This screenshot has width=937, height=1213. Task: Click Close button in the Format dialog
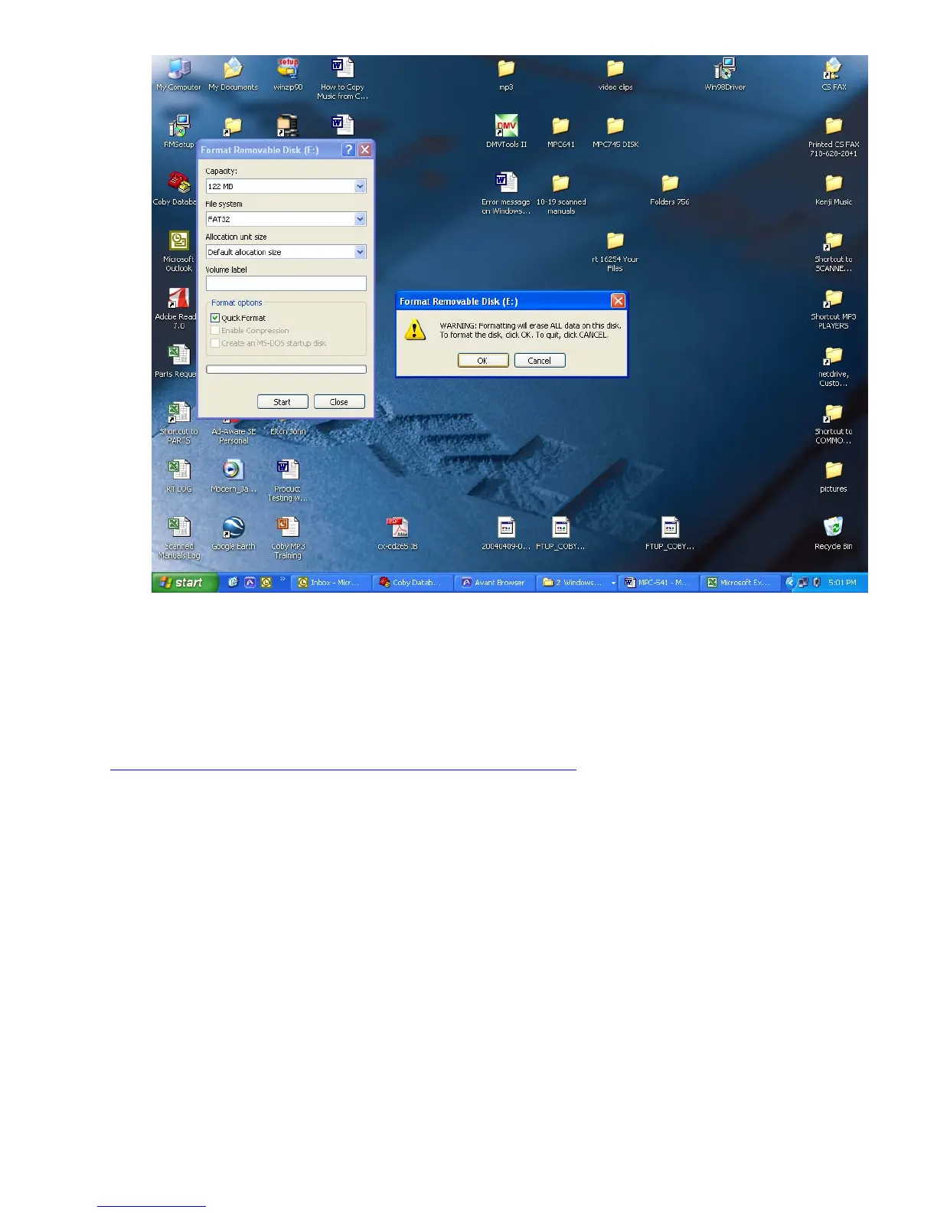coord(339,402)
